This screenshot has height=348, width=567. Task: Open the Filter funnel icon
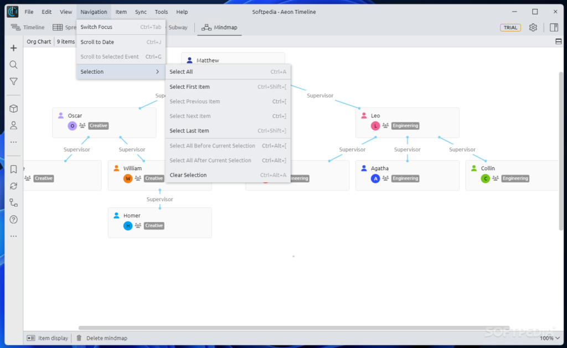13,81
